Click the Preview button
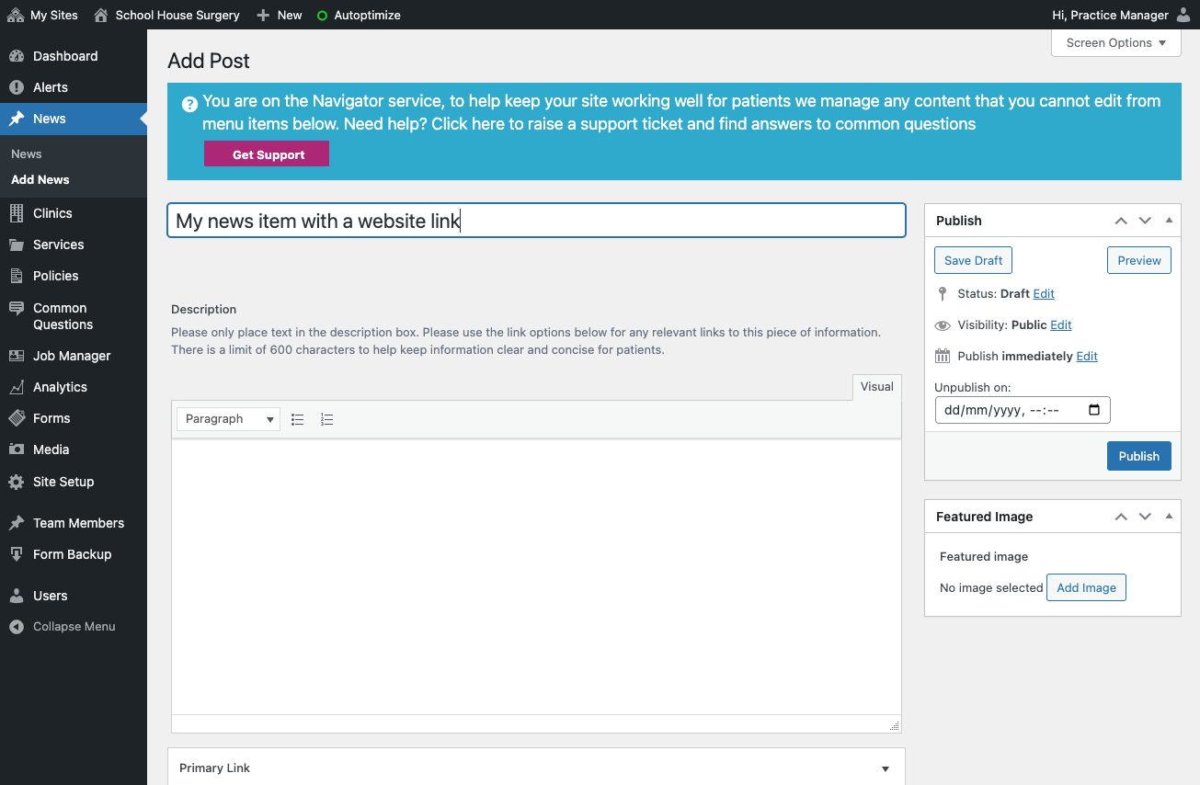 (1139, 260)
